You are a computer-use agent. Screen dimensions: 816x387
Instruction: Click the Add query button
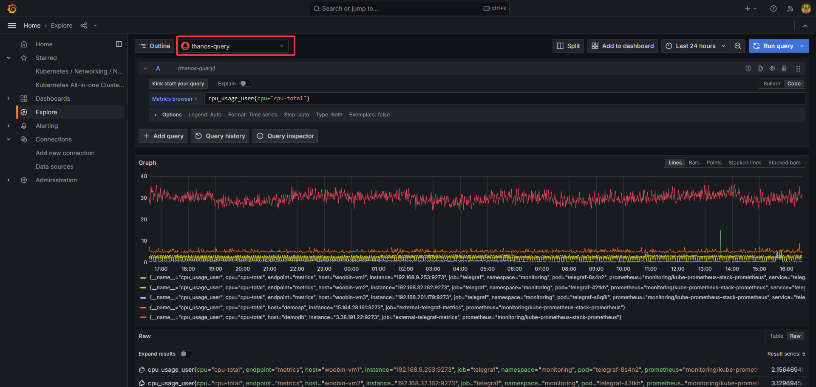(163, 136)
